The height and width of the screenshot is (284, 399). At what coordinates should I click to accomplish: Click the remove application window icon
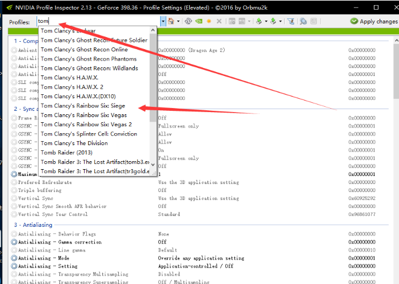242,21
